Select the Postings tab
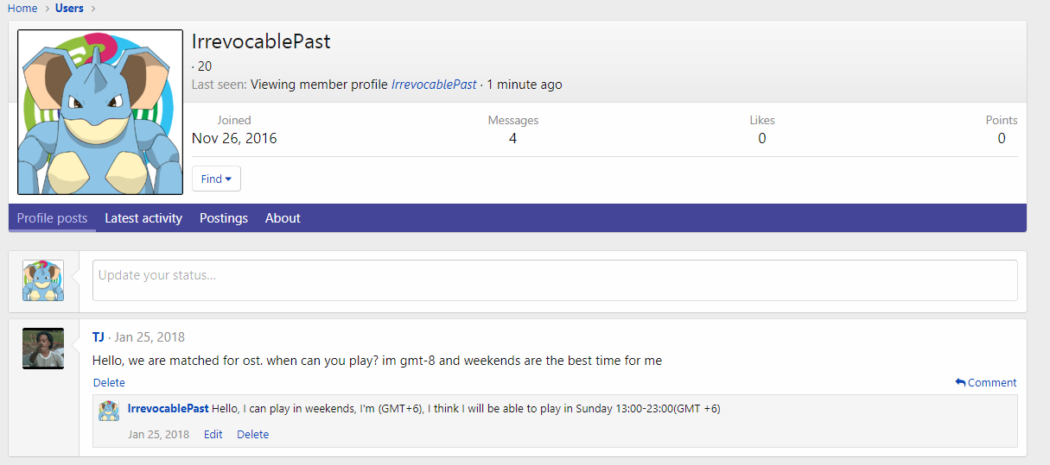 pyautogui.click(x=224, y=218)
